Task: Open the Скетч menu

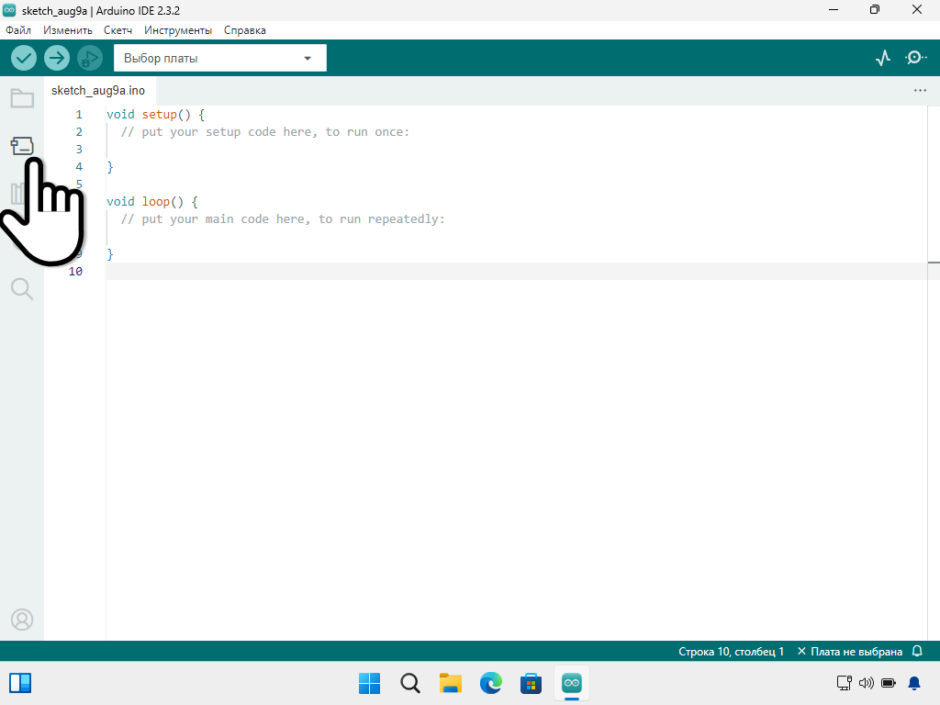Action: click(x=117, y=30)
